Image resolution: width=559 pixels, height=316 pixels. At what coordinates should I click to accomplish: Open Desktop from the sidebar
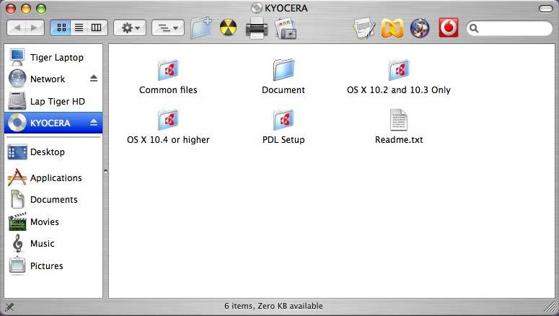[x=53, y=152]
